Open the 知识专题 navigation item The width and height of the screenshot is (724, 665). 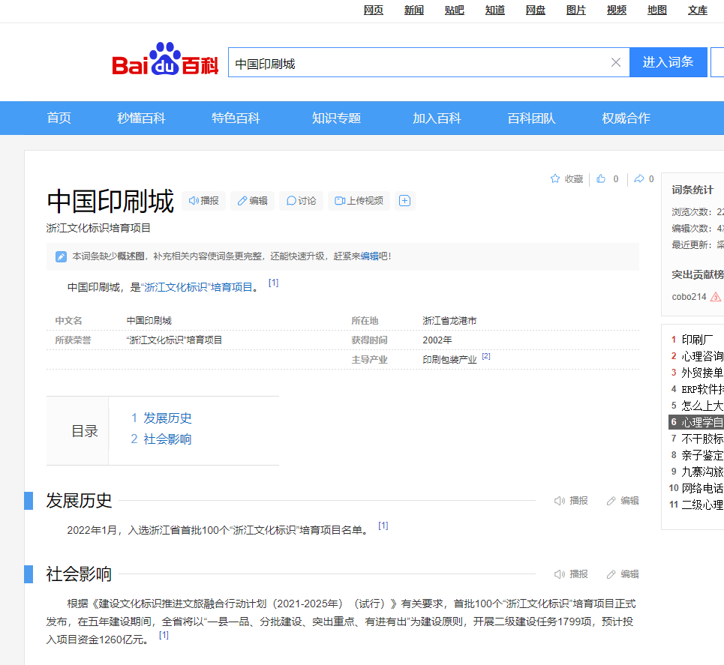pyautogui.click(x=337, y=118)
